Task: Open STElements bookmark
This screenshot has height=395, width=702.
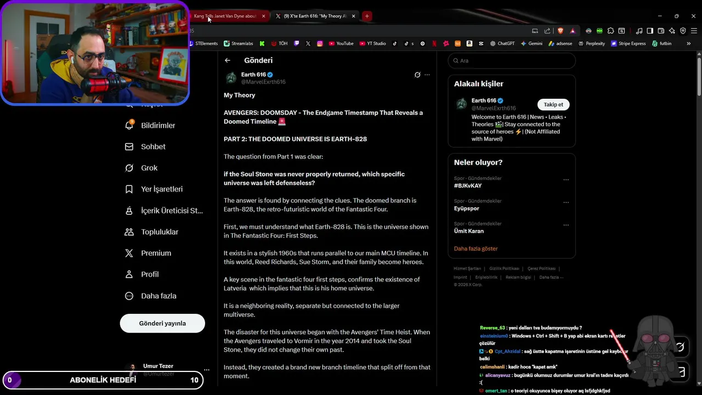Action: [203, 43]
